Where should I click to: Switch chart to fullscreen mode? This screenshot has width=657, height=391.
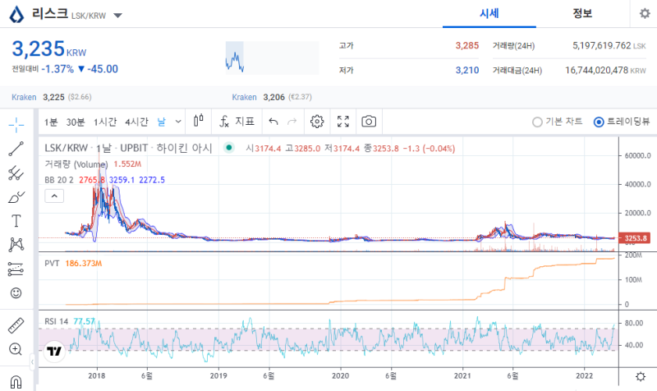[x=343, y=122]
